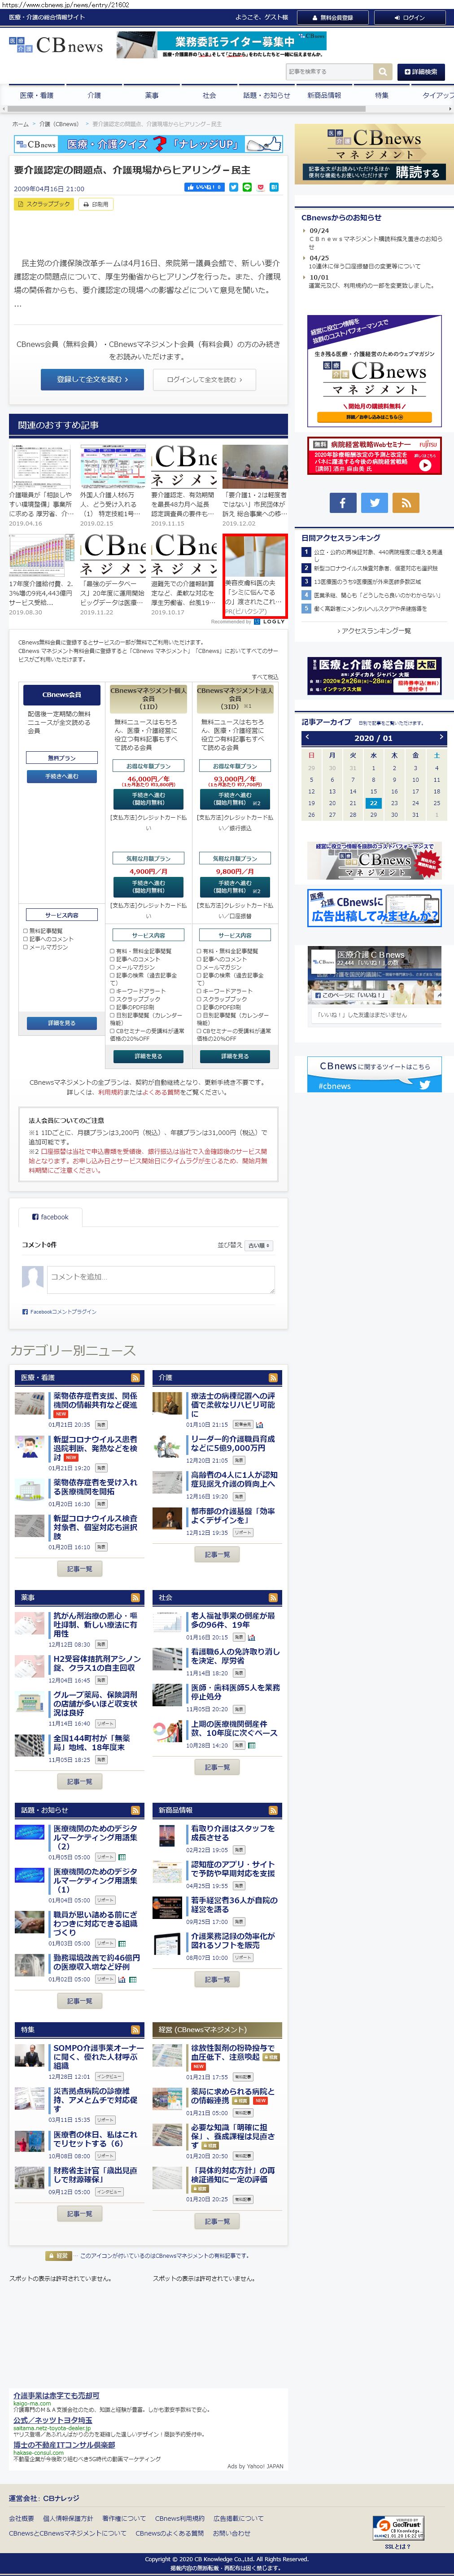Viewport: 454px width, 2576px height.
Task: Open RSS icon for 特集 category
Action: point(136,2029)
